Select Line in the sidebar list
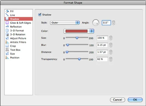Image resolution: width=146 pixels, height=106 pixels. [19, 15]
